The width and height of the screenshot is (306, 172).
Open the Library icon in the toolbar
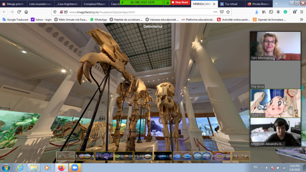[264, 12]
